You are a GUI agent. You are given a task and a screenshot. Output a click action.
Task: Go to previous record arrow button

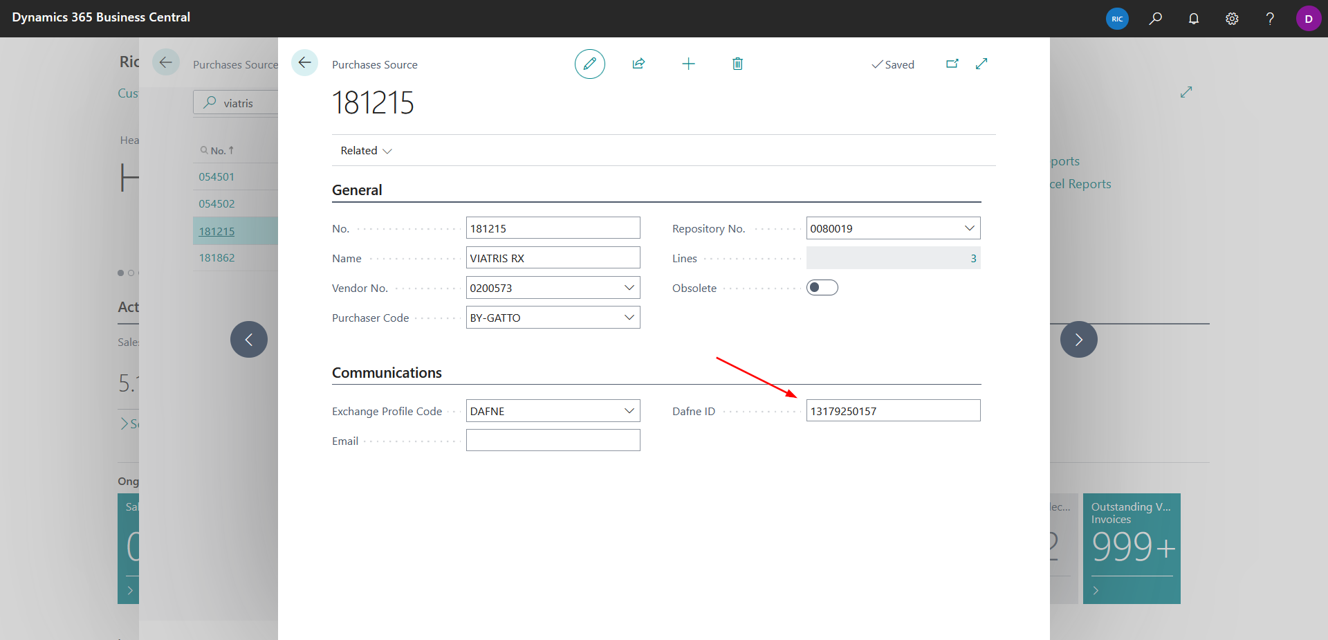click(x=249, y=339)
